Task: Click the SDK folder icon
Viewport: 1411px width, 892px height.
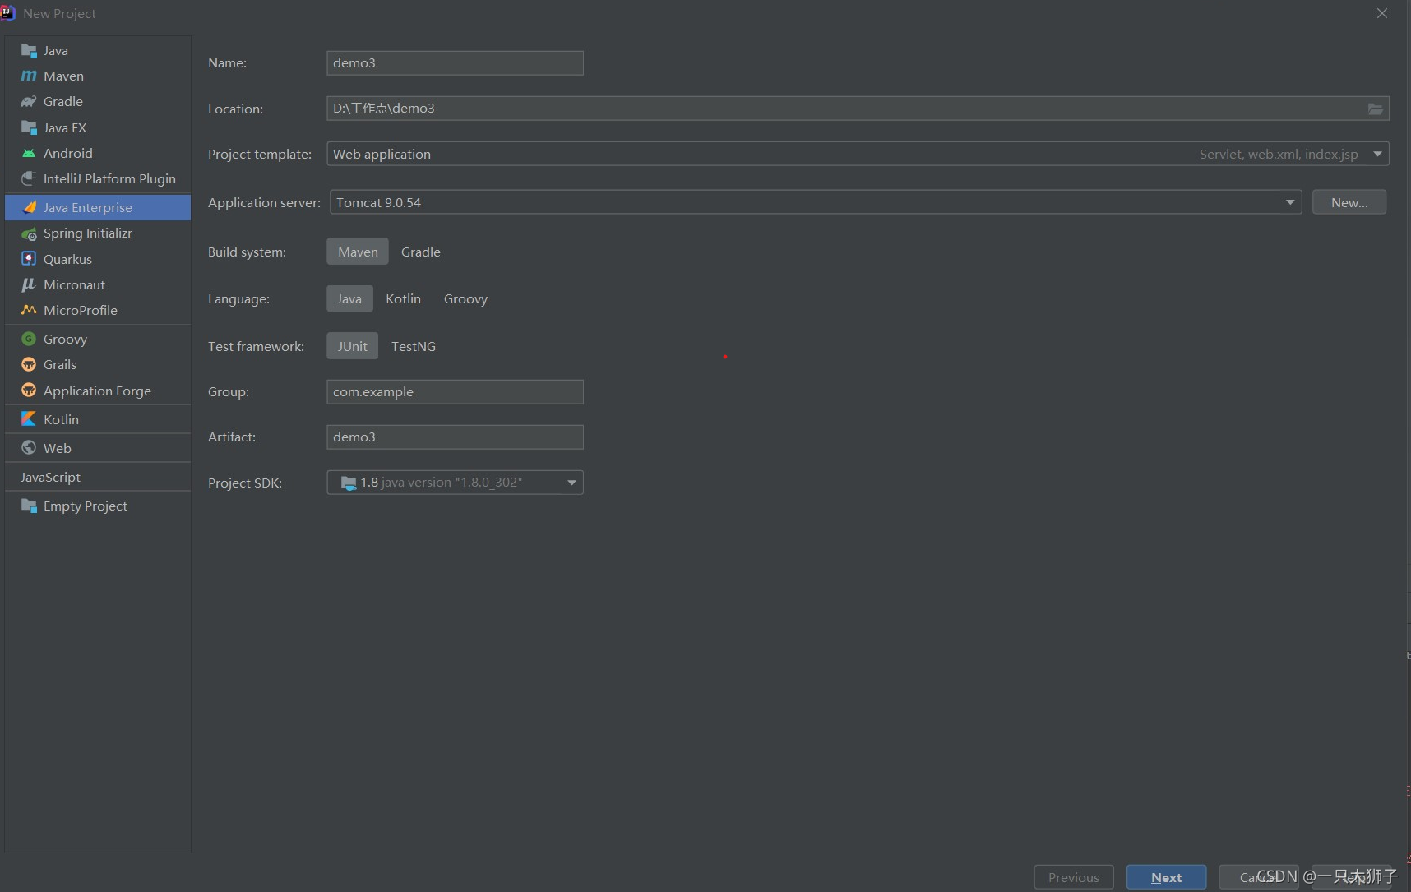Action: pyautogui.click(x=349, y=483)
